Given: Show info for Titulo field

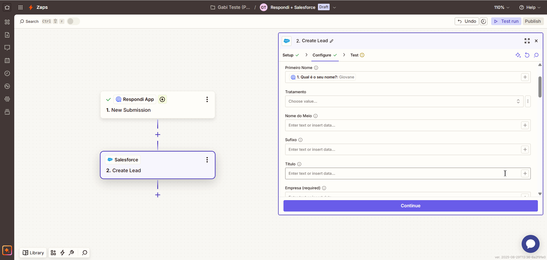Looking at the screenshot, I should [299, 164].
